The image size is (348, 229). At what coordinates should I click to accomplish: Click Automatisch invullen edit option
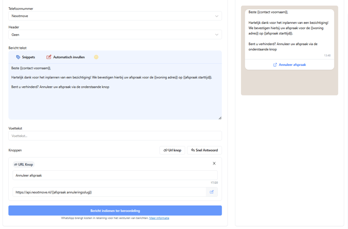click(65, 57)
